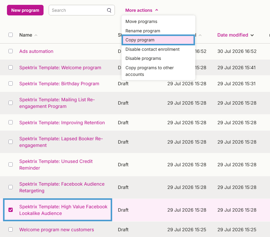Collapse the More actions chevron
Viewport: 270px width, 237px height.
[x=157, y=10]
